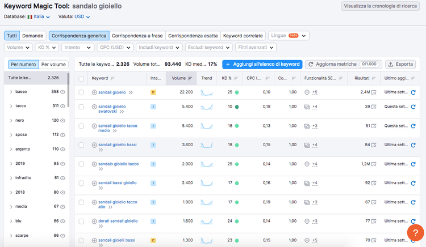Open double arrow next to sandali gioiello
The height and width of the screenshot is (247, 426).
[131, 92]
